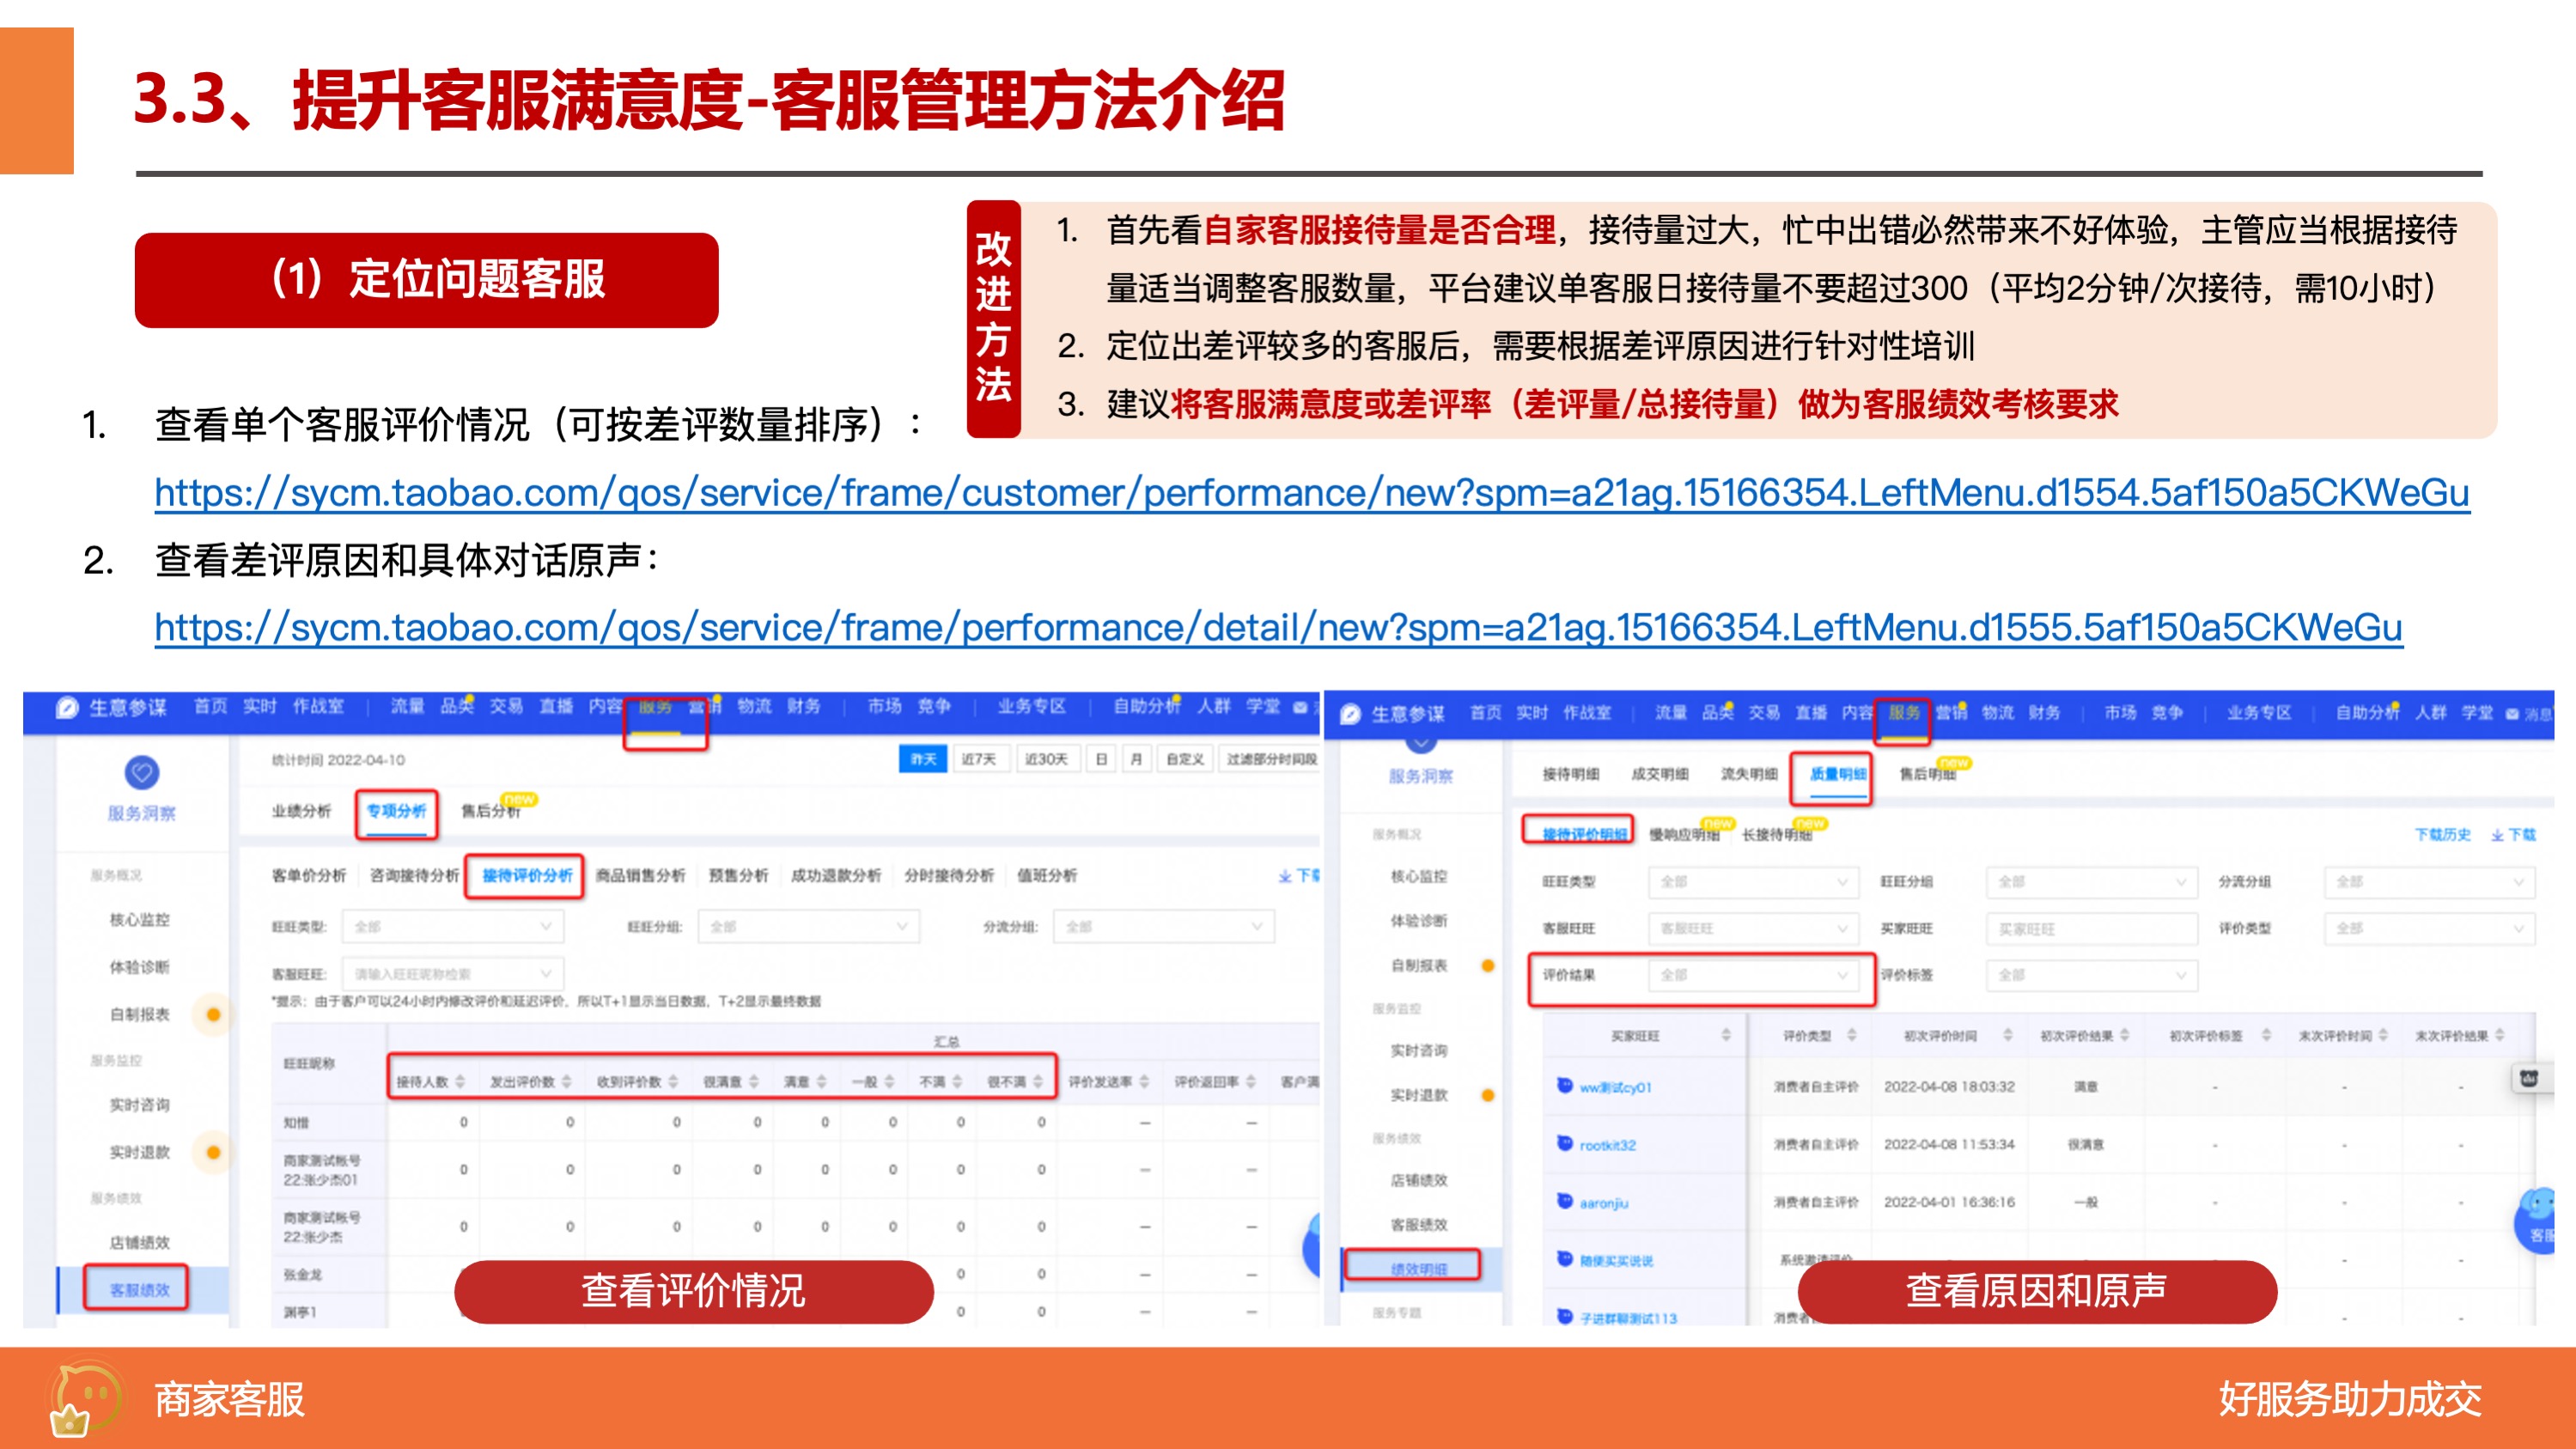Image resolution: width=2576 pixels, height=1449 pixels.
Task: Sort by 评价发送率 column arrows
Action: click(1144, 1081)
